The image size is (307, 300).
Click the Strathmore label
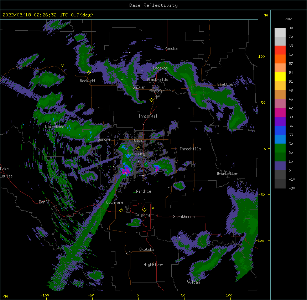[x=184, y=217]
